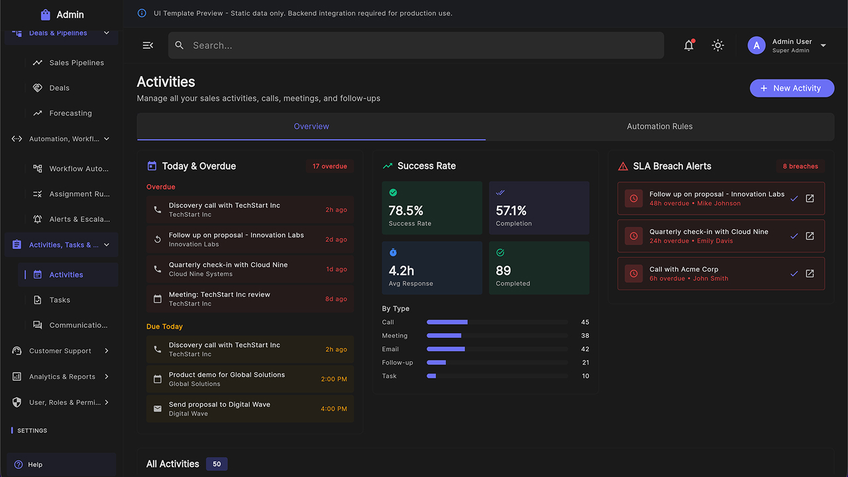Image resolution: width=848 pixels, height=477 pixels.
Task: Open the notifications bell
Action: 689,45
